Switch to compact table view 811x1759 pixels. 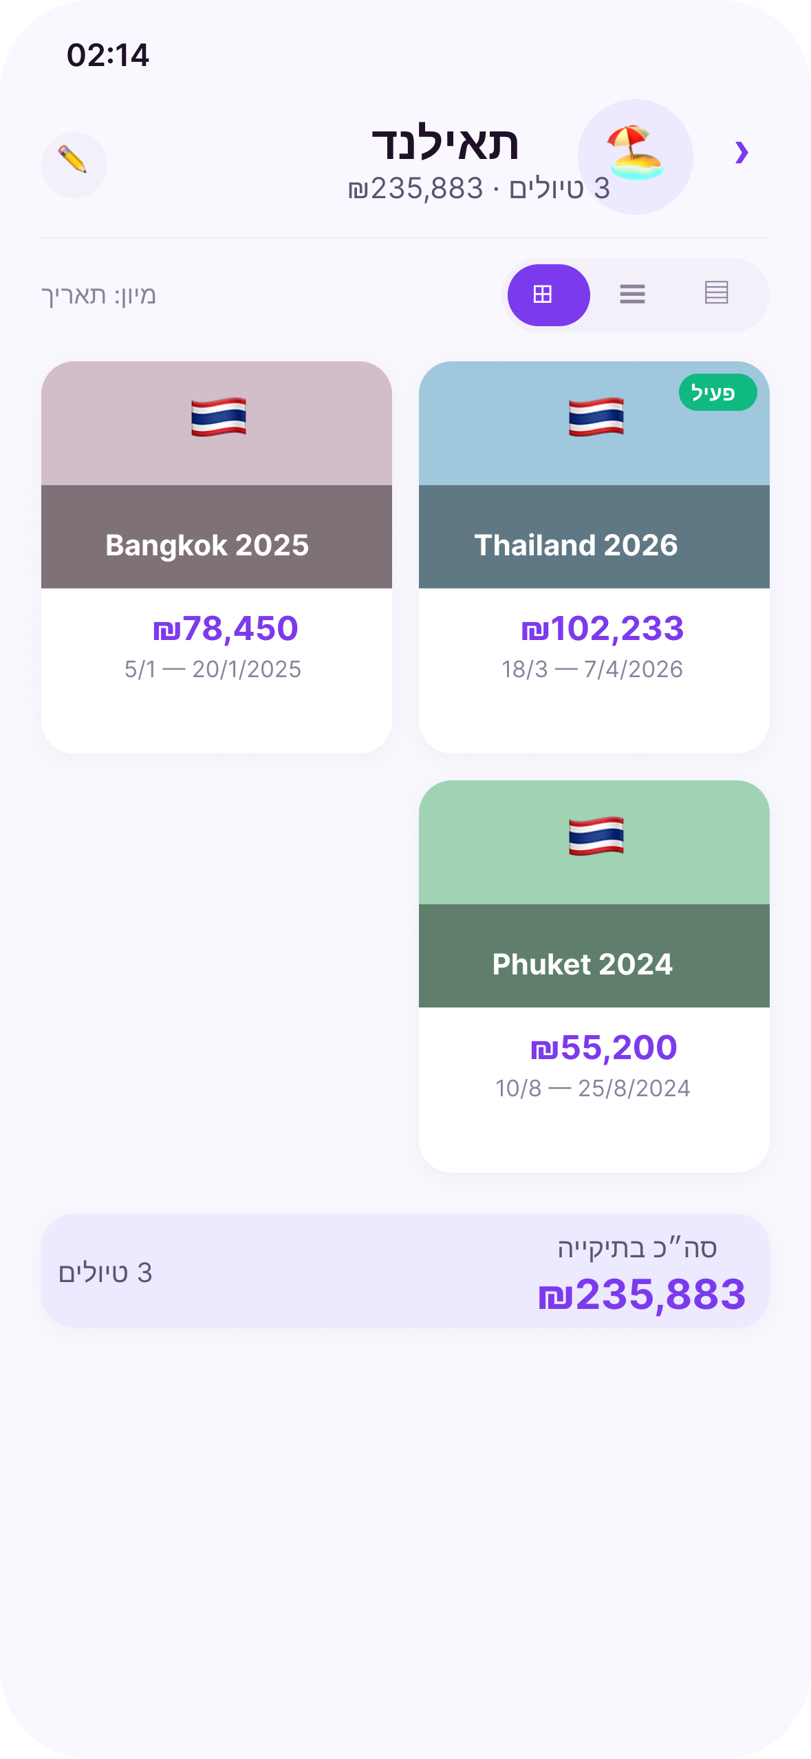(x=716, y=293)
